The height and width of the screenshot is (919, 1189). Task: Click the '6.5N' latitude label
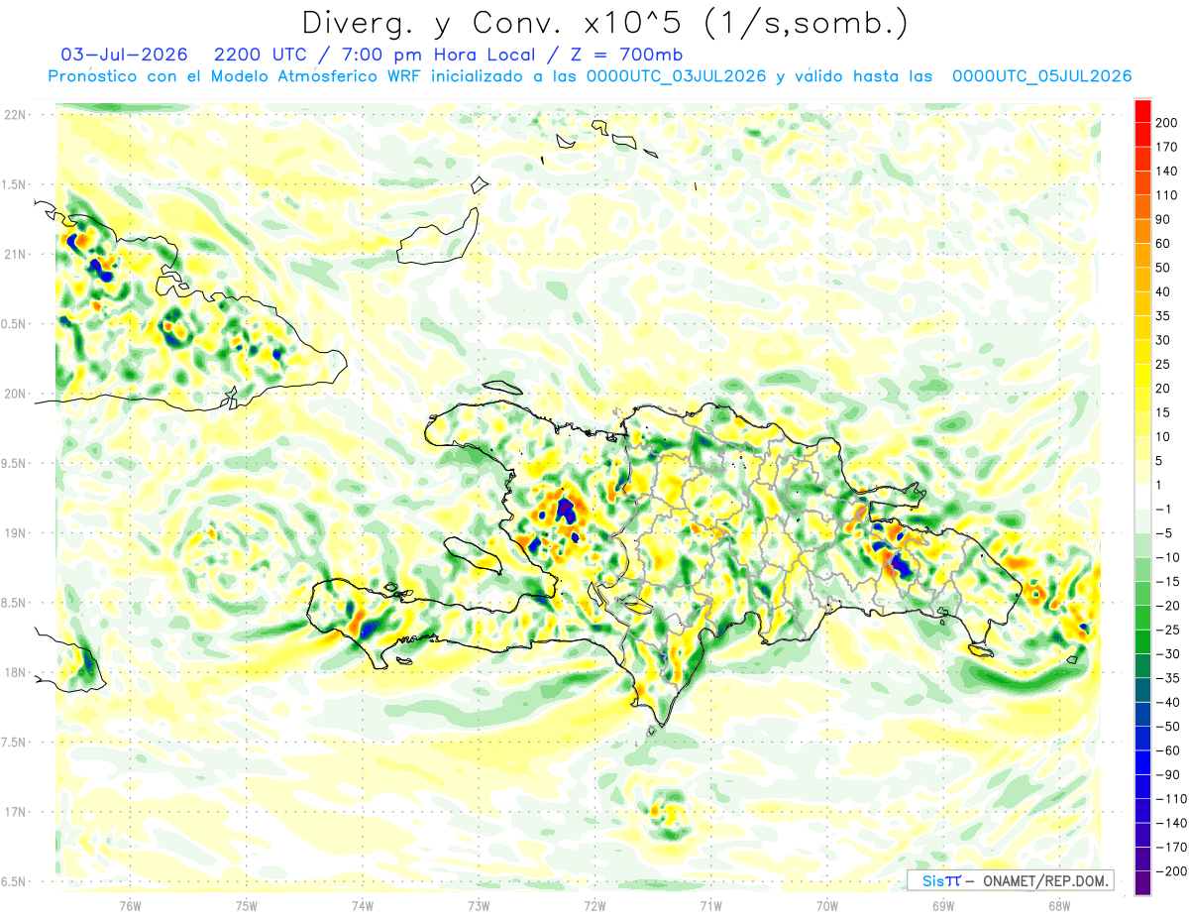click(x=14, y=881)
